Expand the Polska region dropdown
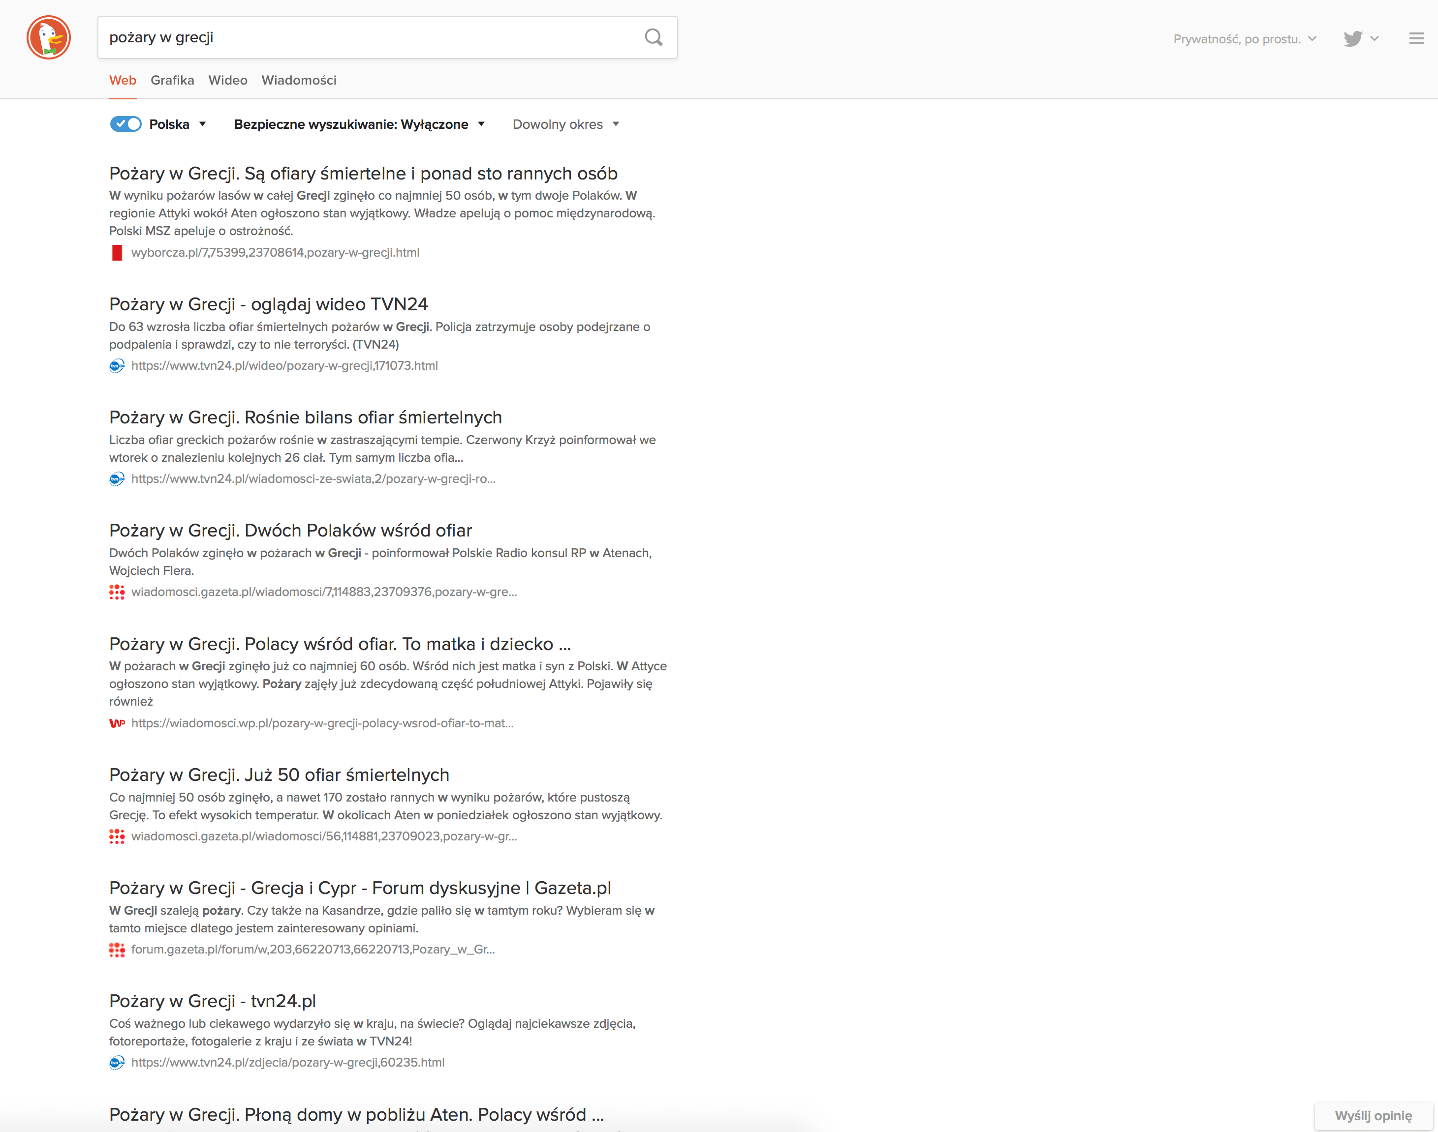Viewport: 1438px width, 1132px height. (x=178, y=124)
